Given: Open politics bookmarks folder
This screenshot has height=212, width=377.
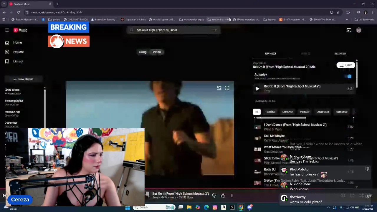Looking at the screenshot, I should 54,20.
